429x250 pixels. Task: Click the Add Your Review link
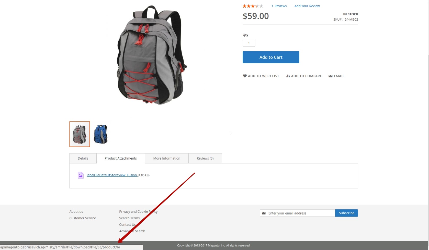[x=307, y=6]
